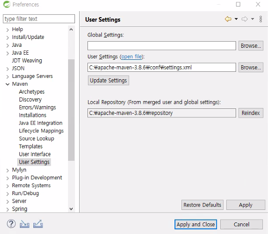Select Templates under Maven
The image size is (268, 234).
coord(31,146)
